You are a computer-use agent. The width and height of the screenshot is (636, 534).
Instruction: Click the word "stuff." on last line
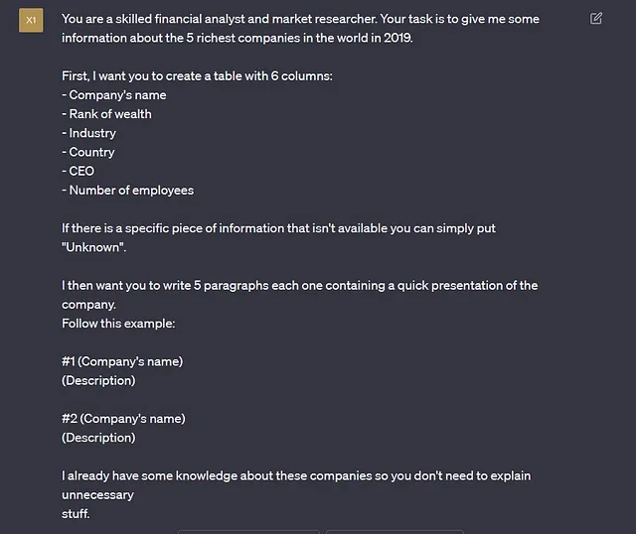76,514
